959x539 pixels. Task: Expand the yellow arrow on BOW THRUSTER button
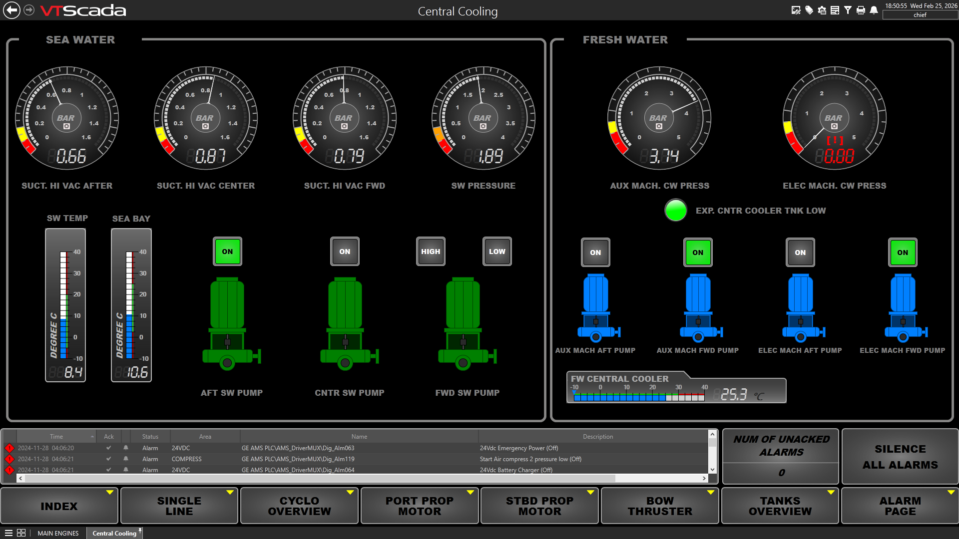click(x=711, y=493)
